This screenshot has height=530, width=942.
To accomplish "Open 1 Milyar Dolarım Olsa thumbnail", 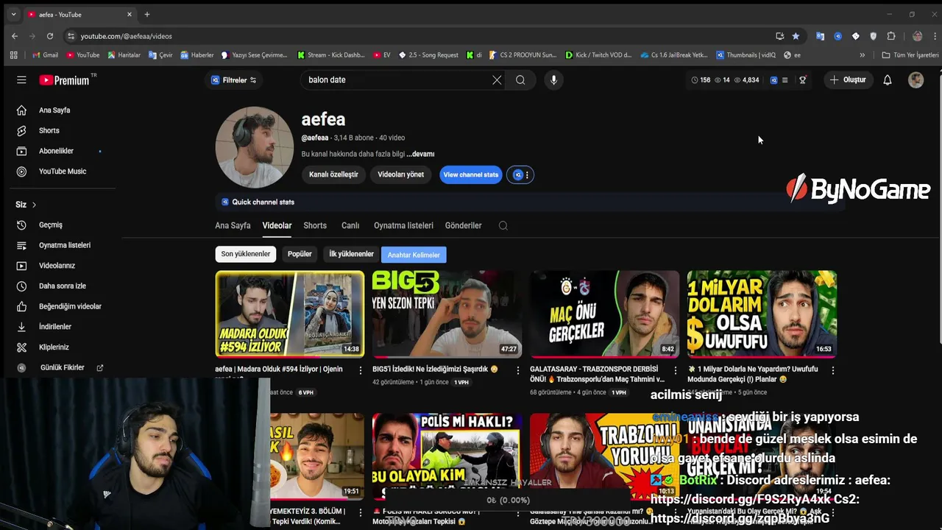I will point(762,314).
